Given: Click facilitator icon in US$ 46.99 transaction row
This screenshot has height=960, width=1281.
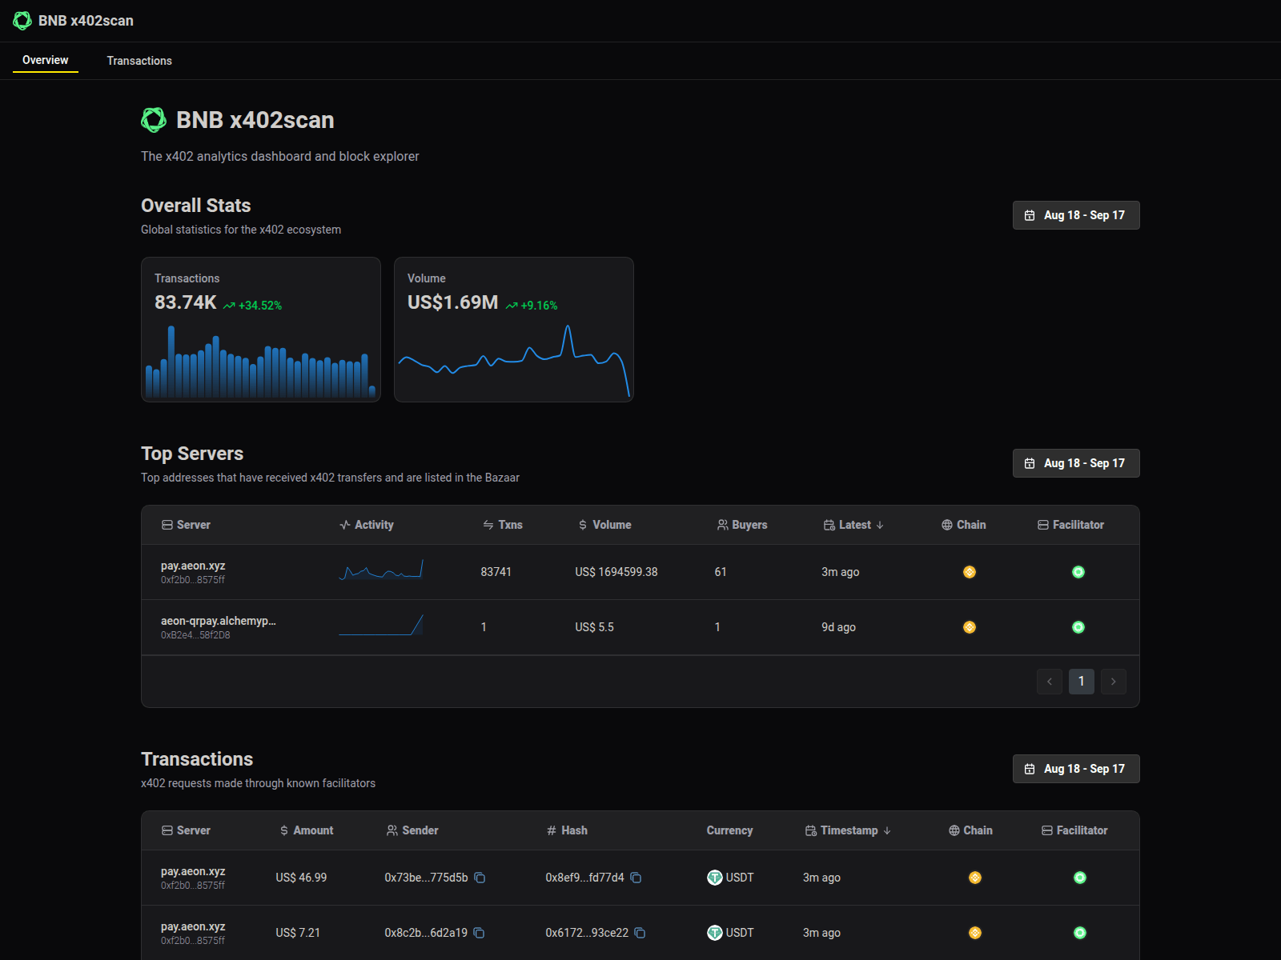Looking at the screenshot, I should click(1080, 878).
